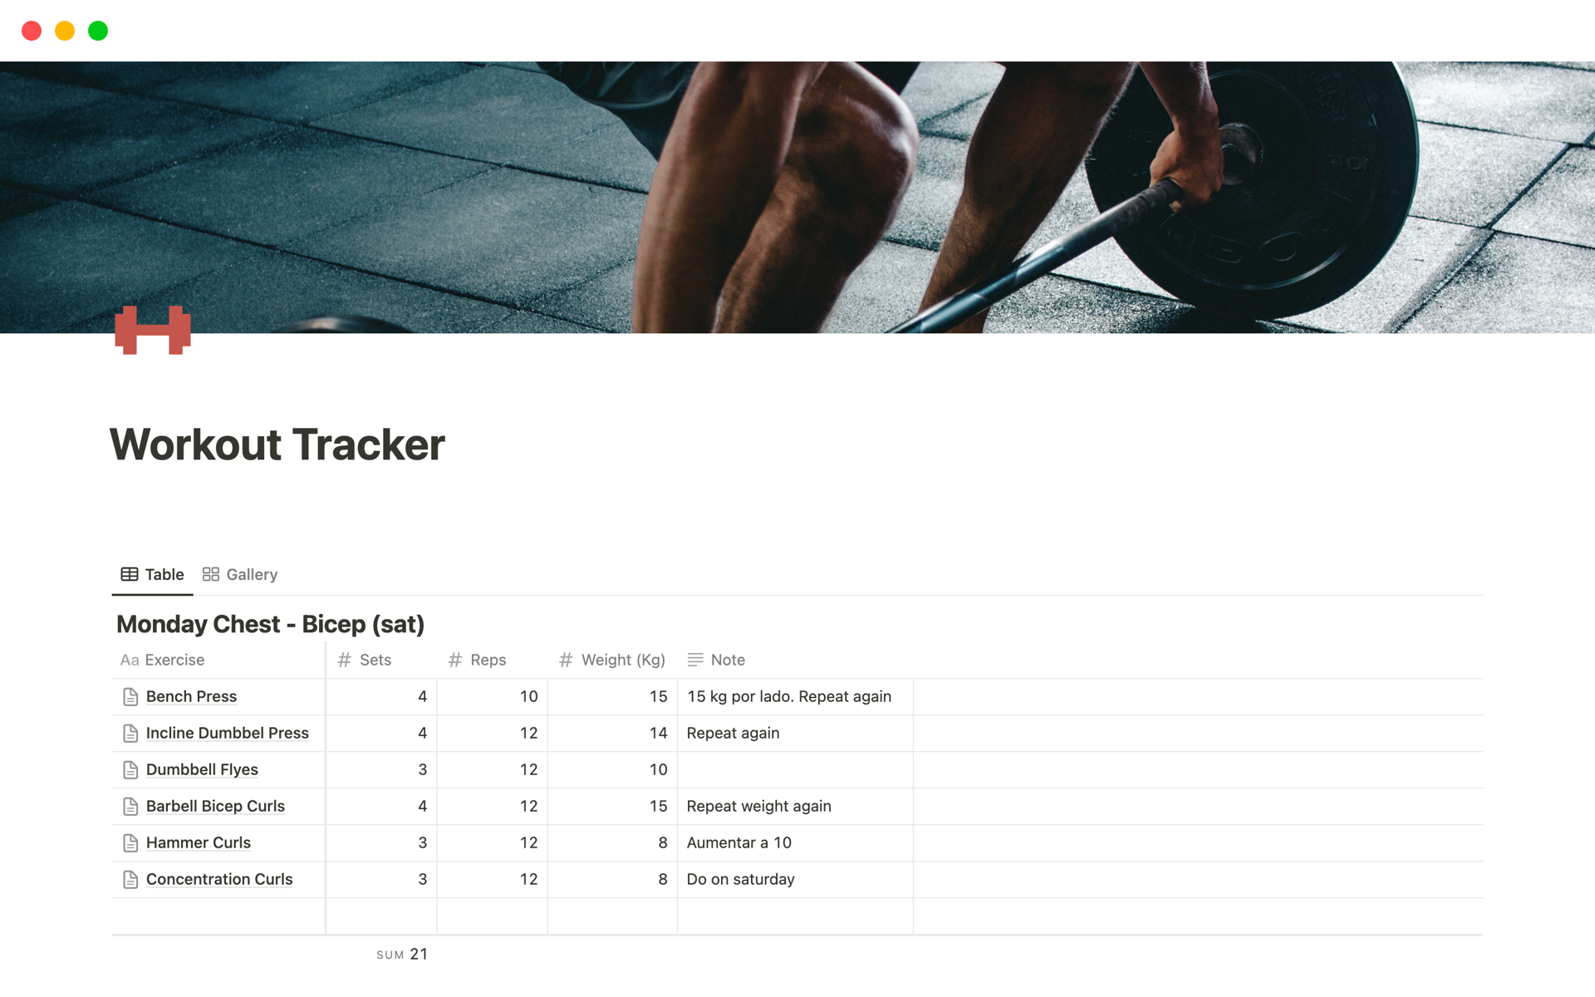Click the red dumbbell page icon
The height and width of the screenshot is (997, 1595).
coord(153,330)
